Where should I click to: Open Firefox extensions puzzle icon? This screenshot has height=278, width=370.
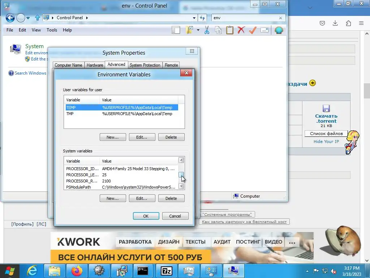[348, 23]
